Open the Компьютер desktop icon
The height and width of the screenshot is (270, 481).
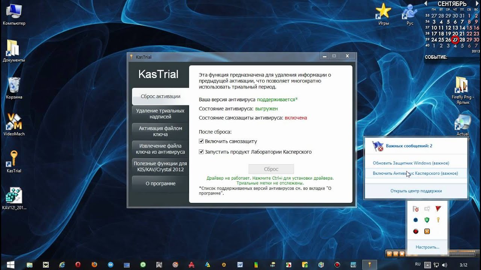(14, 15)
